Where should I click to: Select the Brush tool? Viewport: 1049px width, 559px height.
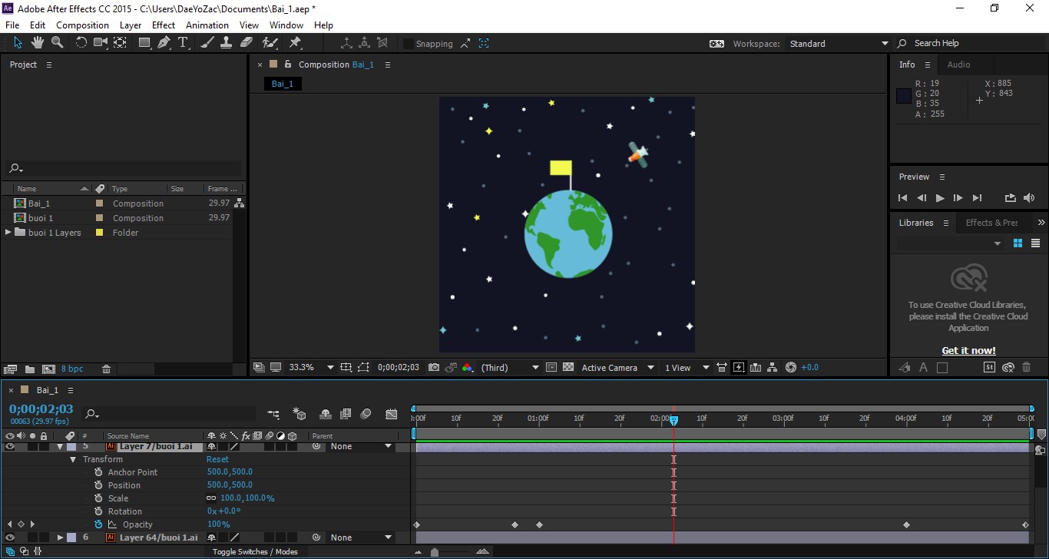tap(207, 43)
